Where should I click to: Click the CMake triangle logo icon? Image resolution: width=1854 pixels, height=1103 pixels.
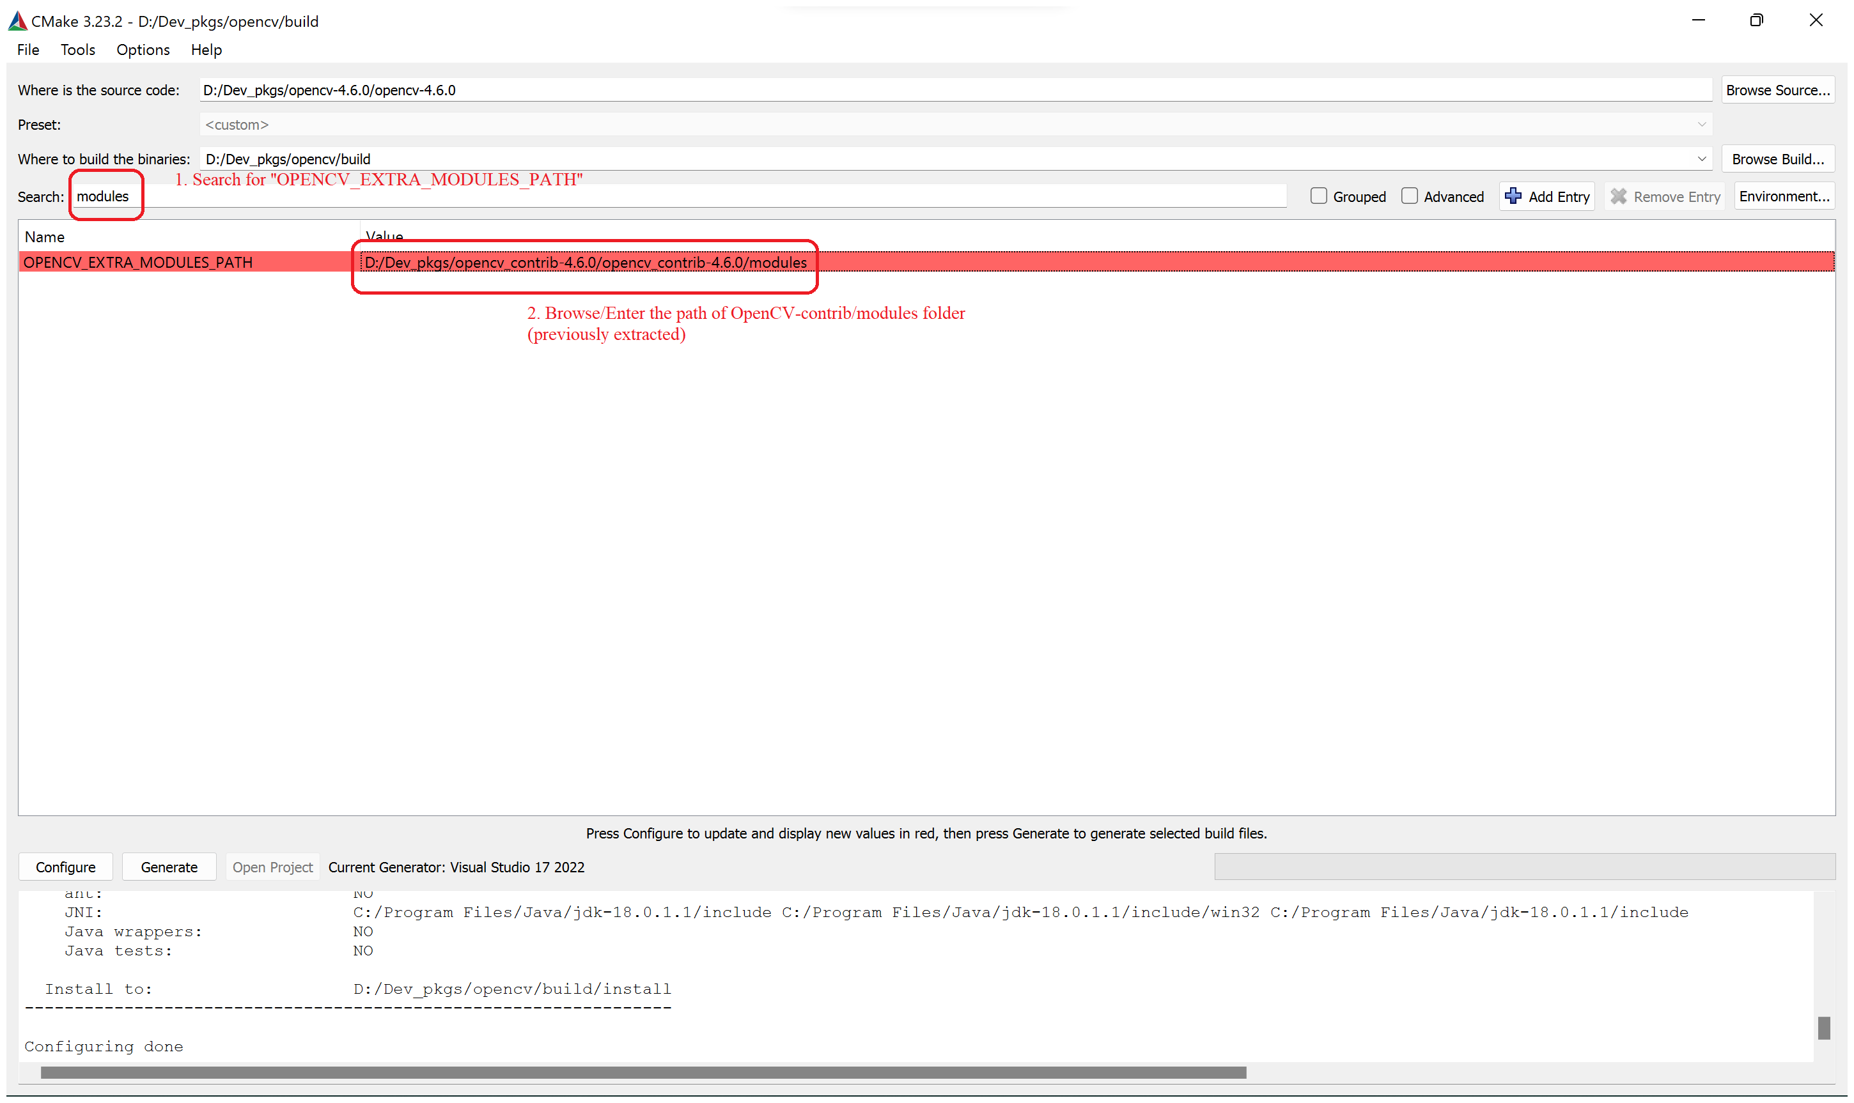click(x=17, y=19)
